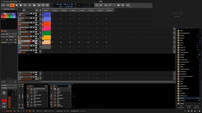
Task: Click the Moog Keys SA volume fader
Action: coord(28,34)
